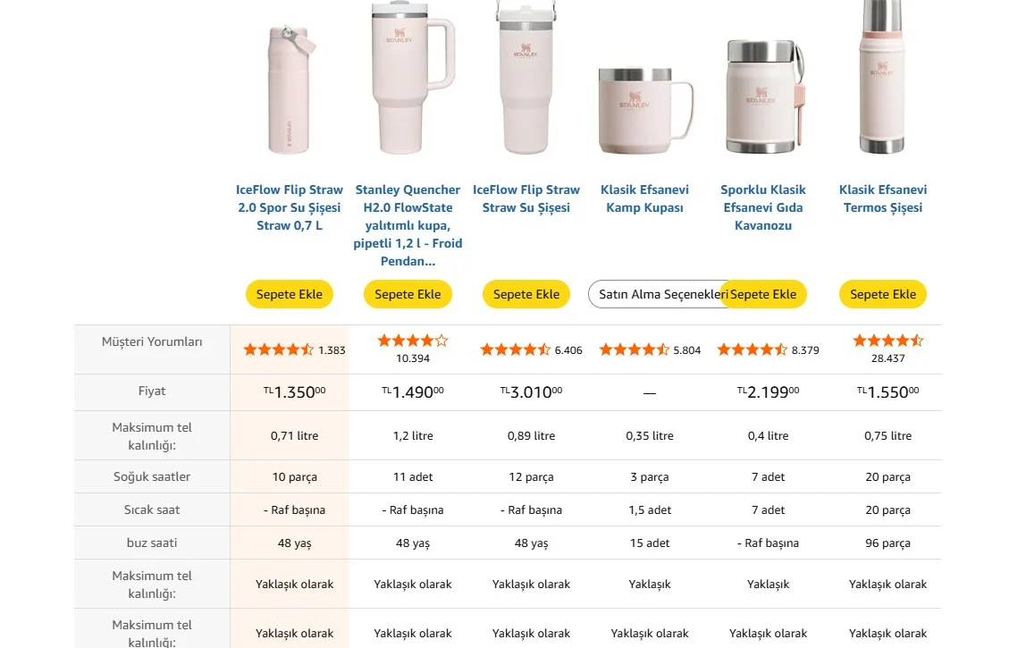View the IceFlow Flip Straw Su Şişesi image
Screen dimensions: 1026x648
click(x=526, y=77)
